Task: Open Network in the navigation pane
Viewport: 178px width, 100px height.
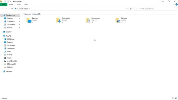Action: click(9, 71)
